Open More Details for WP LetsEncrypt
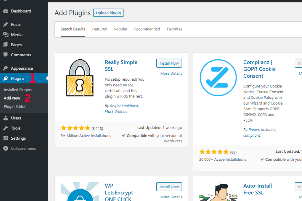This screenshot has width=302, height=201. [x=171, y=197]
